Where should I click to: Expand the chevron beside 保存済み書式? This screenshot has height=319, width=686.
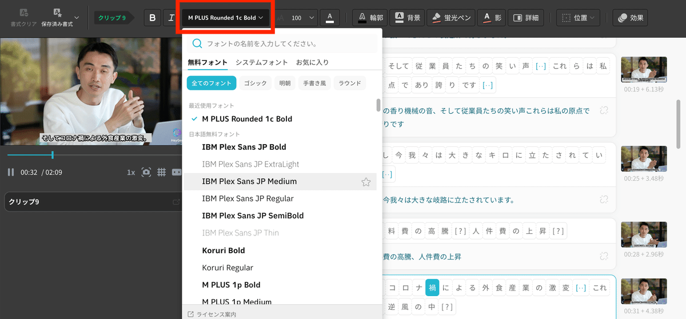pyautogui.click(x=77, y=18)
